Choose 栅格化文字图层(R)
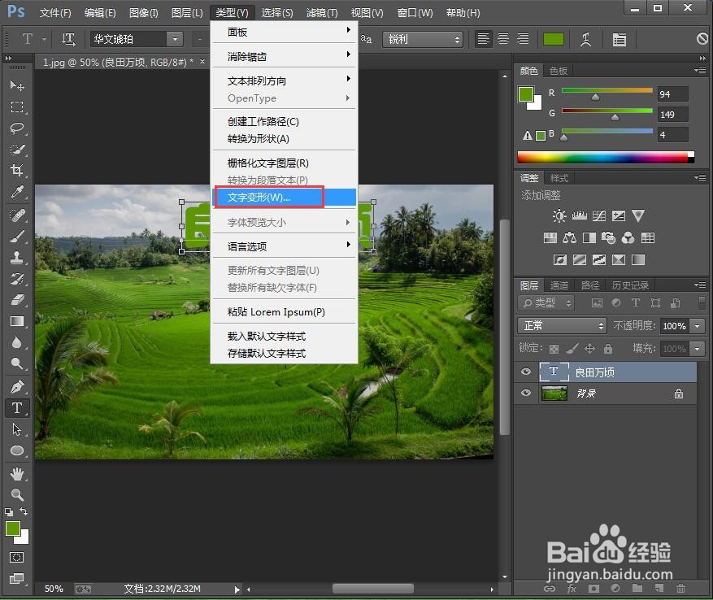713x600 pixels. pyautogui.click(x=285, y=163)
